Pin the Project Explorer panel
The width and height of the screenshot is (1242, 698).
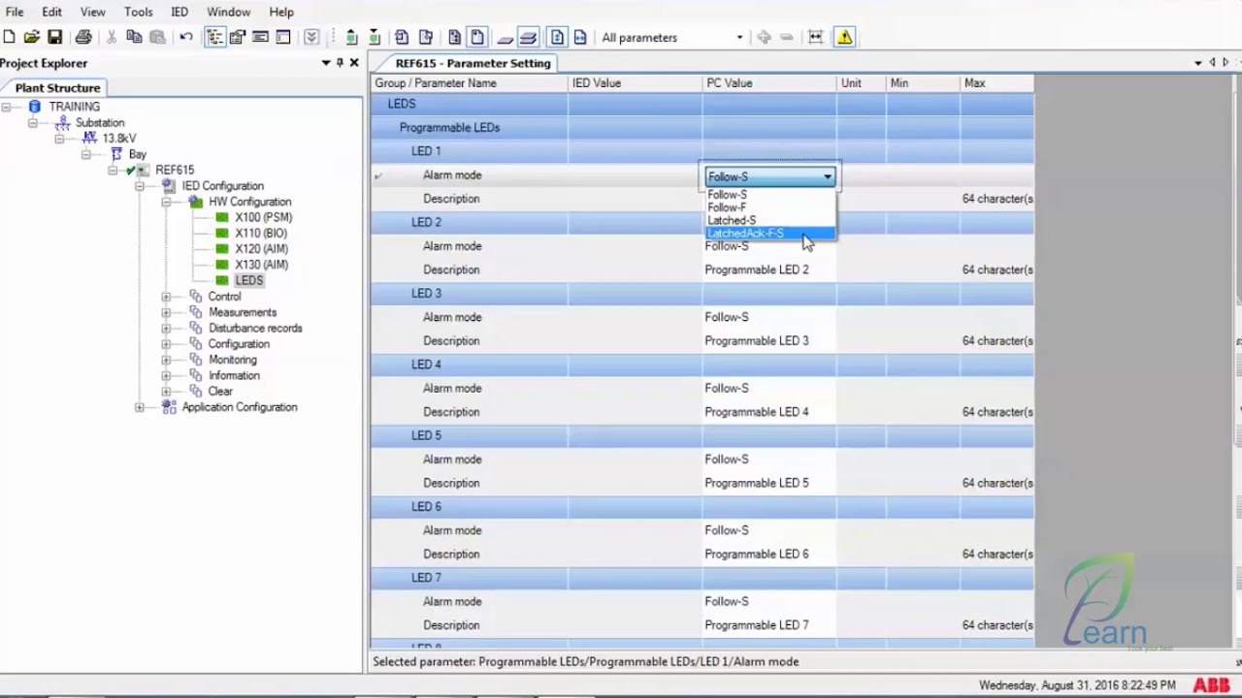click(340, 62)
